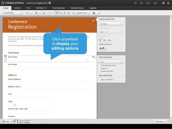Screen dimensions: 172x129
Task: Open Labels on Top dropdown
Action: [x=81, y=13]
